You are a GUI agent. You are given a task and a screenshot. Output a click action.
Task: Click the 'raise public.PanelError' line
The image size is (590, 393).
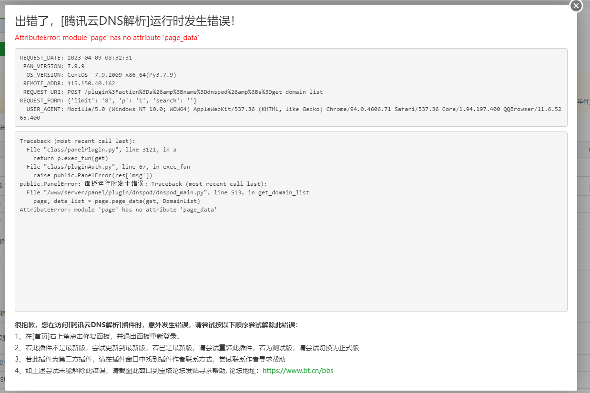pyautogui.click(x=93, y=175)
